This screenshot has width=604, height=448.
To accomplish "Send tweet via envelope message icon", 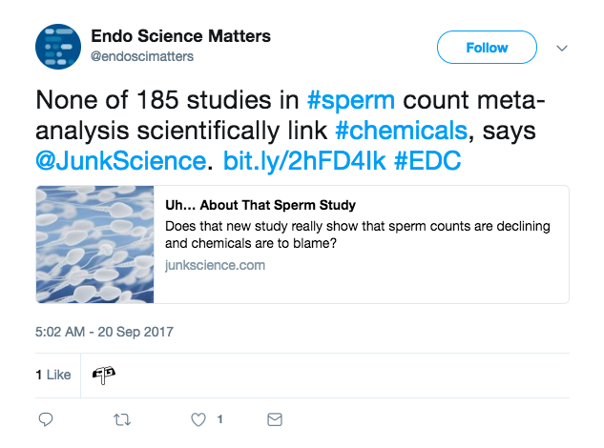I will pyautogui.click(x=275, y=419).
